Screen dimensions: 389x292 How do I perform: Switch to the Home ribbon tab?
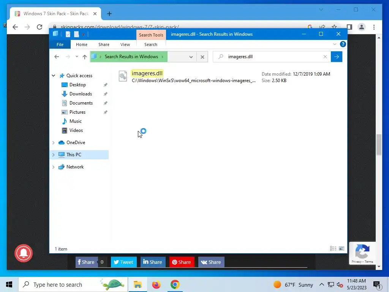pos(82,44)
